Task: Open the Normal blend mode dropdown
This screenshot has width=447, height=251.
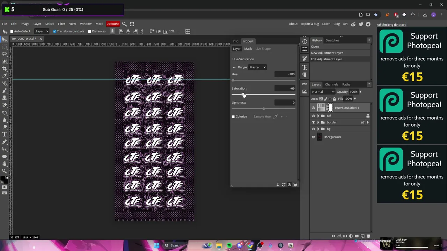Action: [x=323, y=92]
